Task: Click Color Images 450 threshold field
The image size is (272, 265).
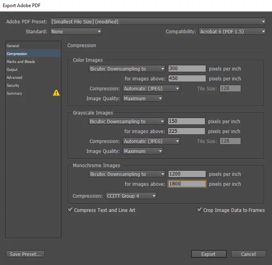Action: [x=187, y=78]
